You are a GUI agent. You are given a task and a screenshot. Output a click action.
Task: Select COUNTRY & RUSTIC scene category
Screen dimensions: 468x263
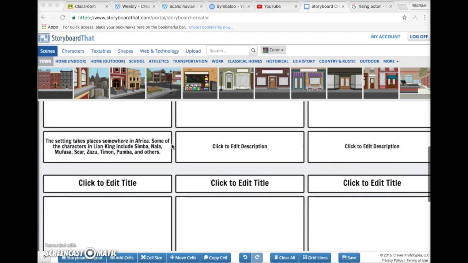point(337,61)
